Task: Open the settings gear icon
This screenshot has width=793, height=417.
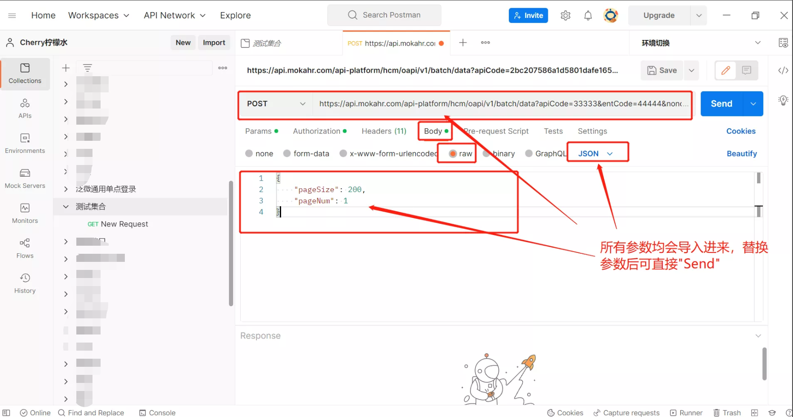Action: (565, 15)
